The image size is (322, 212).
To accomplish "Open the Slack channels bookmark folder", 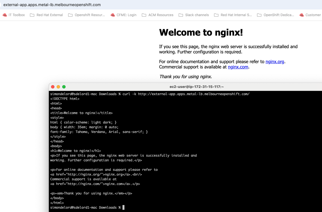I will 194,15.
